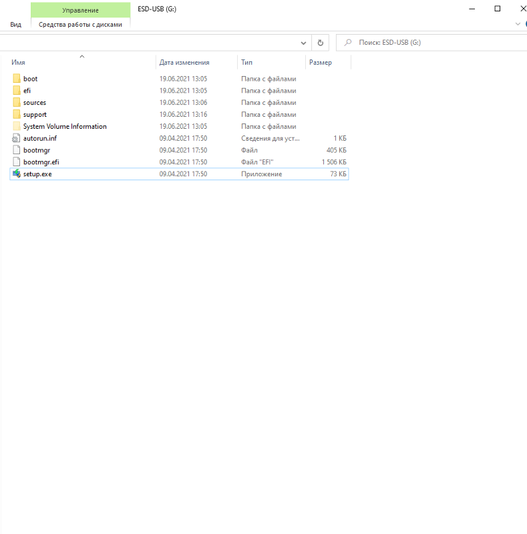Click the 1 КБ size of autorun.inf
This screenshot has height=534, width=527.
click(340, 138)
